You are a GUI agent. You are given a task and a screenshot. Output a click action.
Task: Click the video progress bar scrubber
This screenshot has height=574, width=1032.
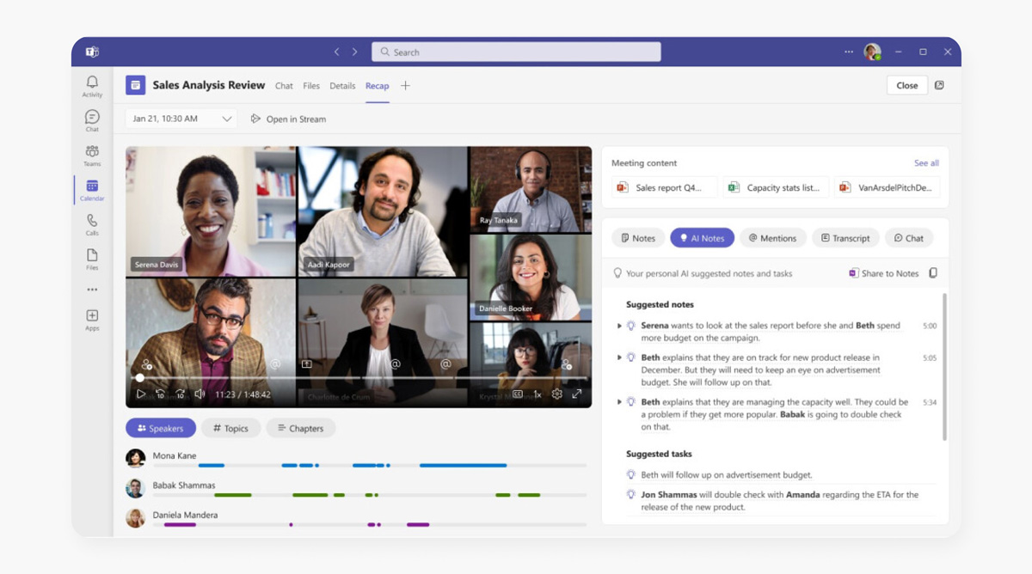[x=139, y=377]
